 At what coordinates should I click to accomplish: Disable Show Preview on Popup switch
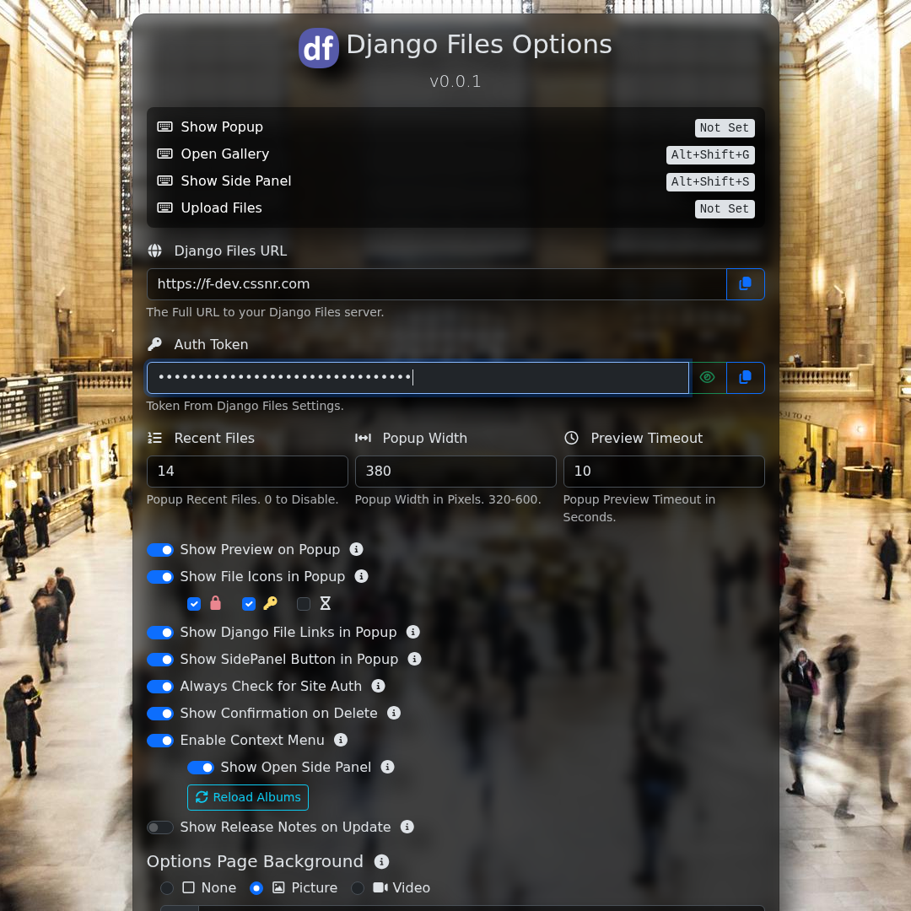click(x=160, y=550)
